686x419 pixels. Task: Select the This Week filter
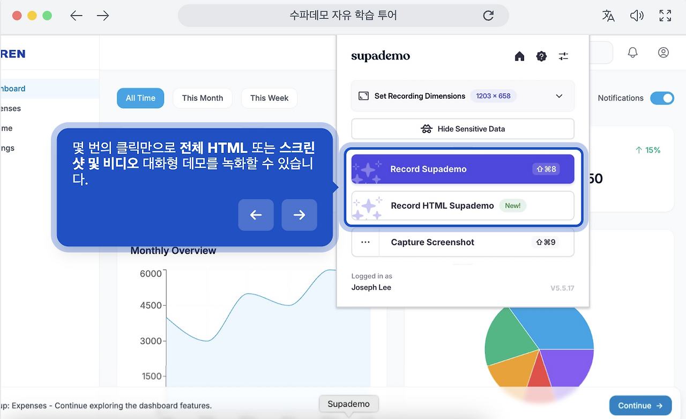pos(269,98)
